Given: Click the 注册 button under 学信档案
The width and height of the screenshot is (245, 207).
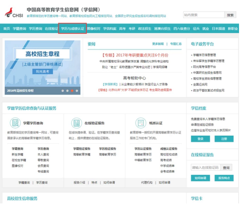Looking at the screenshot, I should [224, 139].
